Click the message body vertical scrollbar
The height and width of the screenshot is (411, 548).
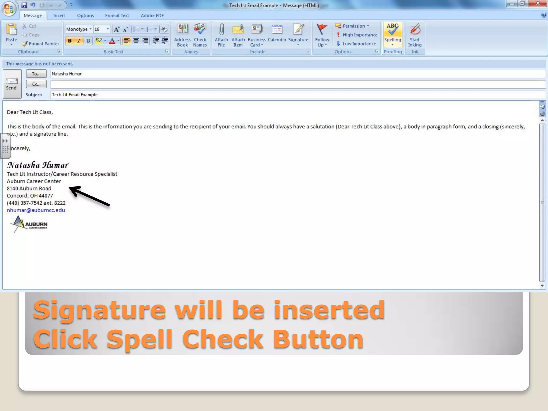pyautogui.click(x=542, y=202)
